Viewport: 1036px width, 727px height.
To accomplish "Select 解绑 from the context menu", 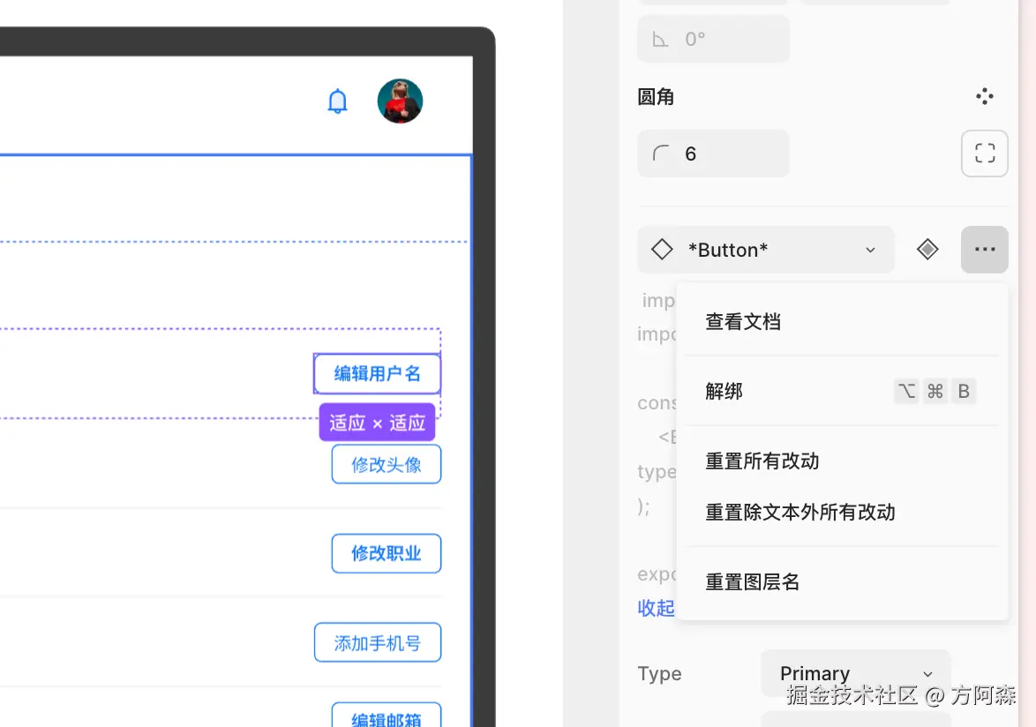I will [x=842, y=391].
